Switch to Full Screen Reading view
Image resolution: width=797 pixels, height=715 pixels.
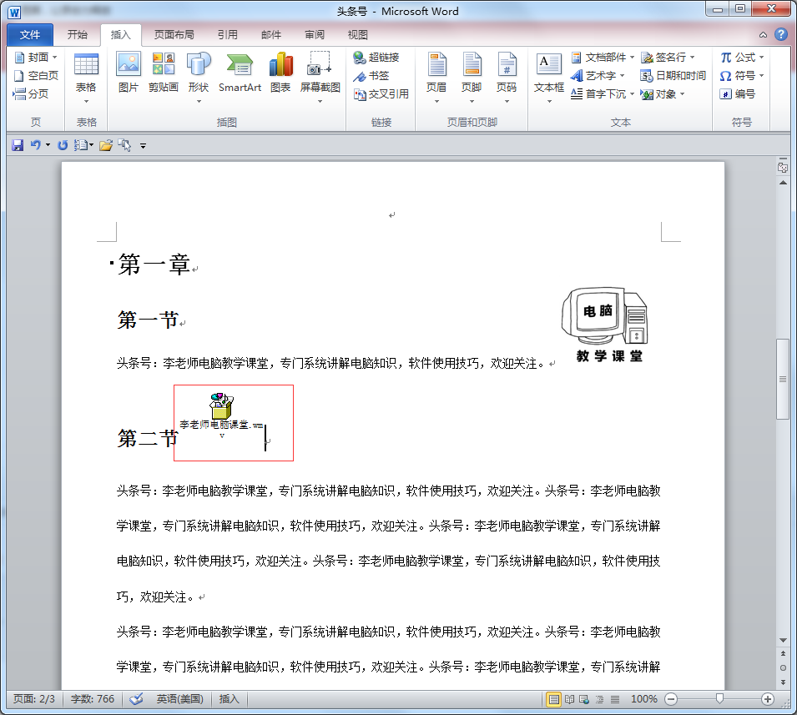[570, 699]
